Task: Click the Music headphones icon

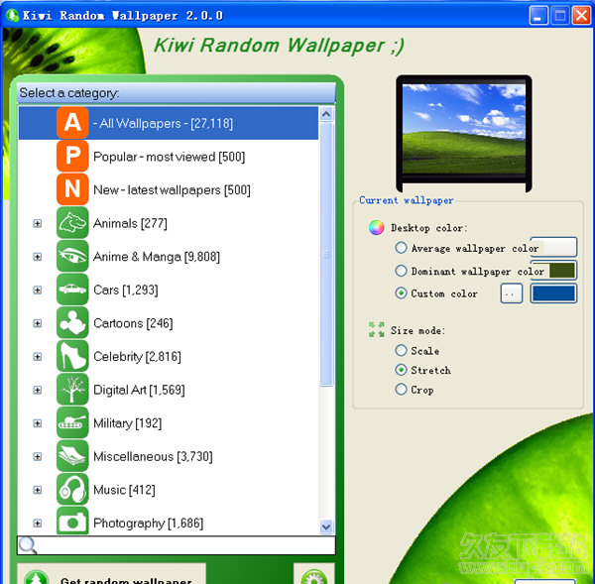Action: pos(72,490)
